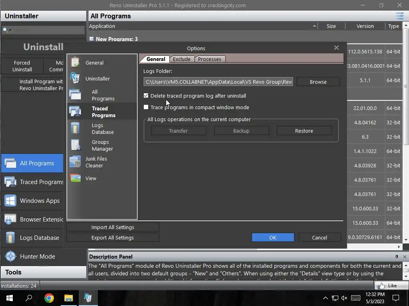Viewport: 409px width, 306px height.
Task: Close the Description Panel
Action: [x=405, y=257]
